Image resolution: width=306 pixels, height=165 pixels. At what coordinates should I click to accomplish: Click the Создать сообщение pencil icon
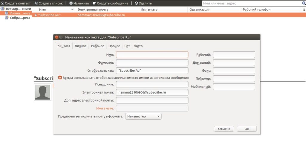tap(94, 3)
